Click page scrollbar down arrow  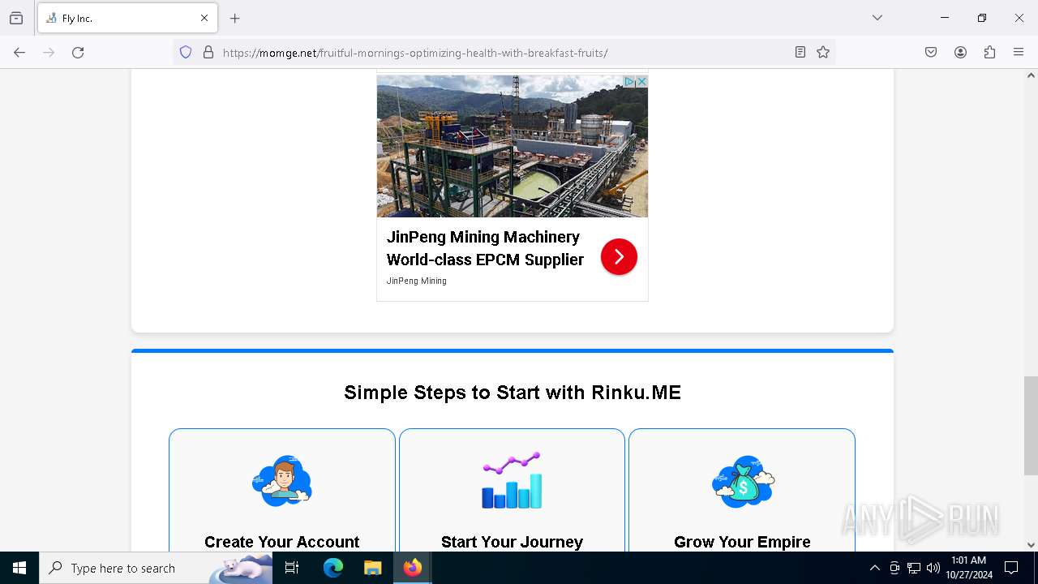pos(1031,545)
